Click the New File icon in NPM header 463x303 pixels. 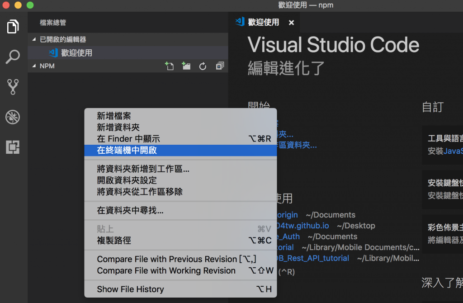click(170, 66)
